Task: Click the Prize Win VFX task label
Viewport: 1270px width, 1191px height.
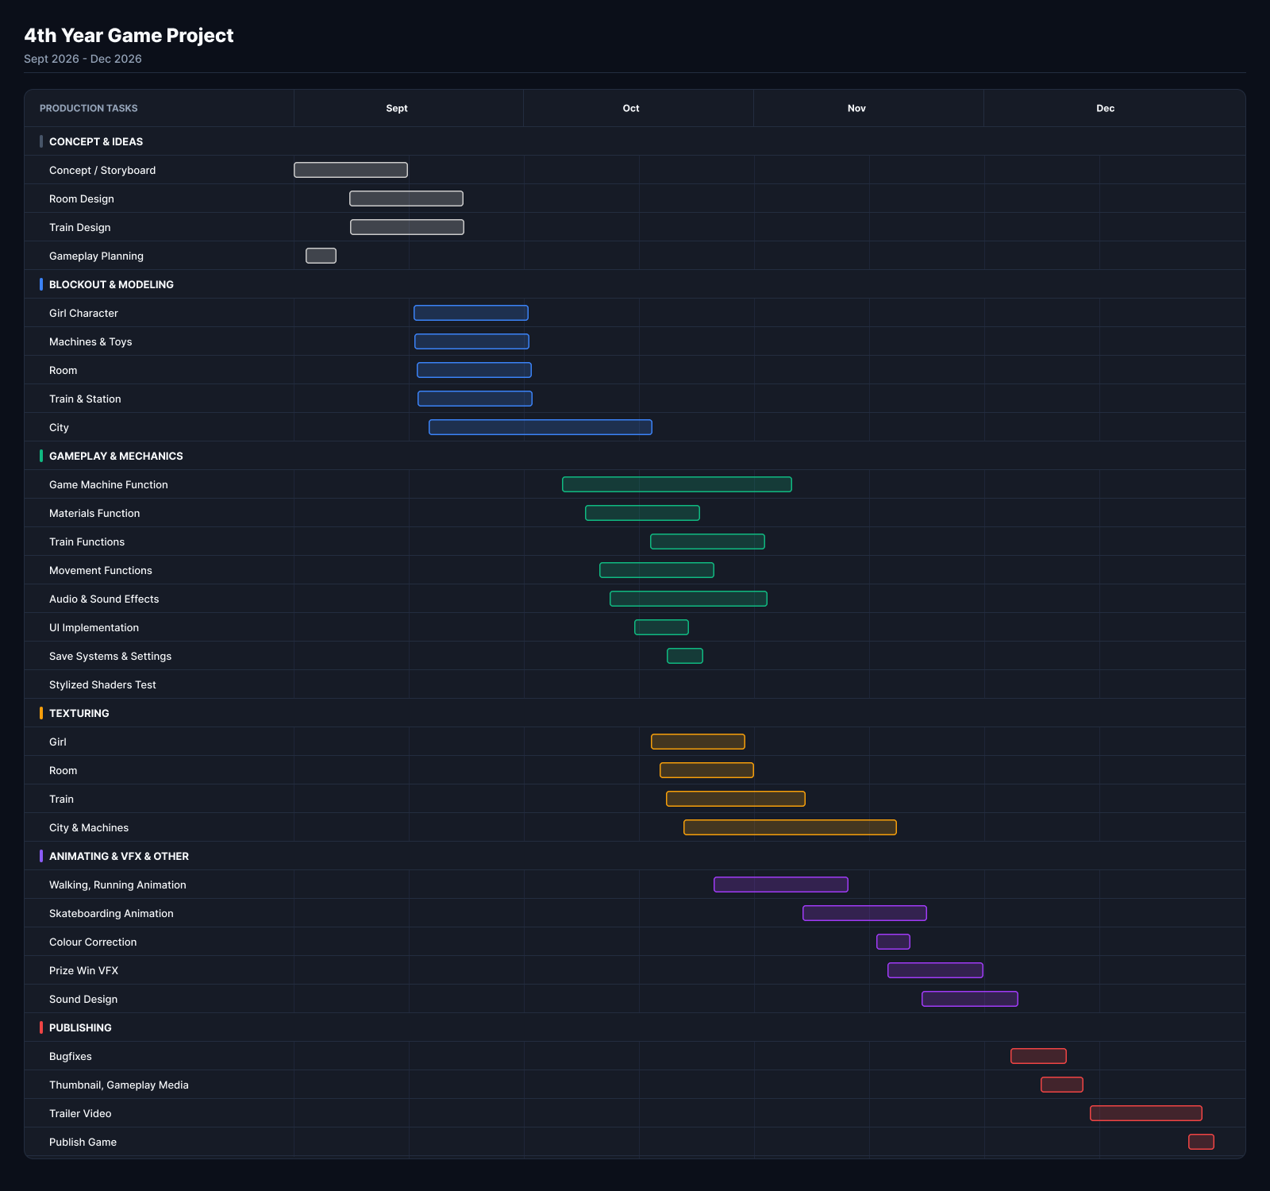Action: [x=83, y=970]
